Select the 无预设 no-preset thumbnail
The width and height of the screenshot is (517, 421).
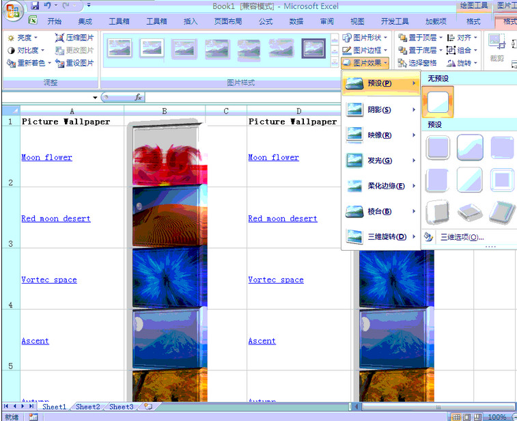tap(438, 102)
